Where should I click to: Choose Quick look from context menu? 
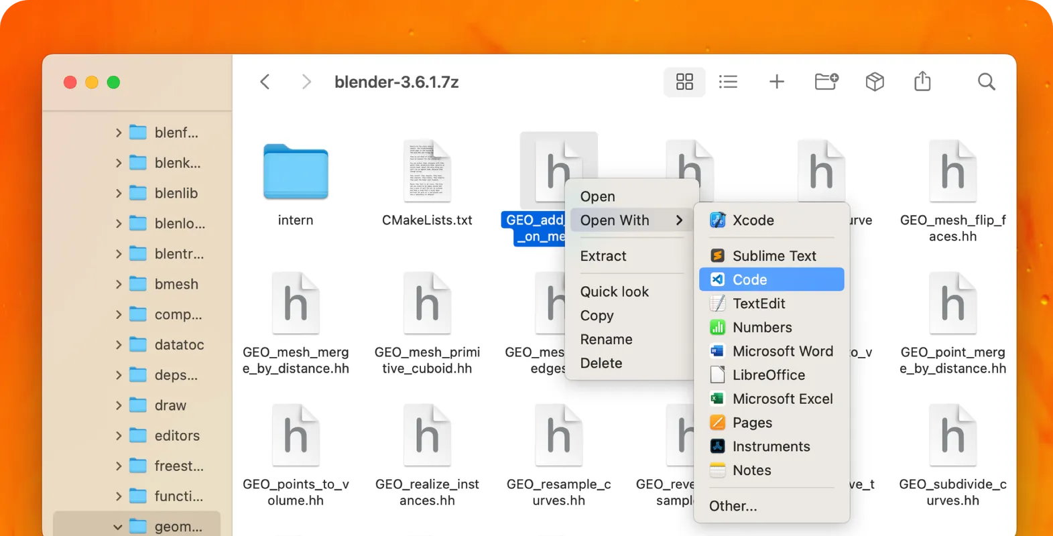614,291
